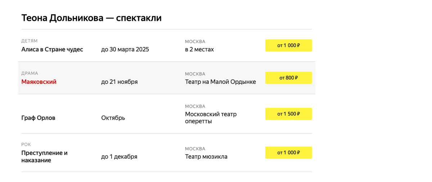This screenshot has height=182, width=432.
Task: Click the 'в 2 местах' venues text
Action: (199, 49)
